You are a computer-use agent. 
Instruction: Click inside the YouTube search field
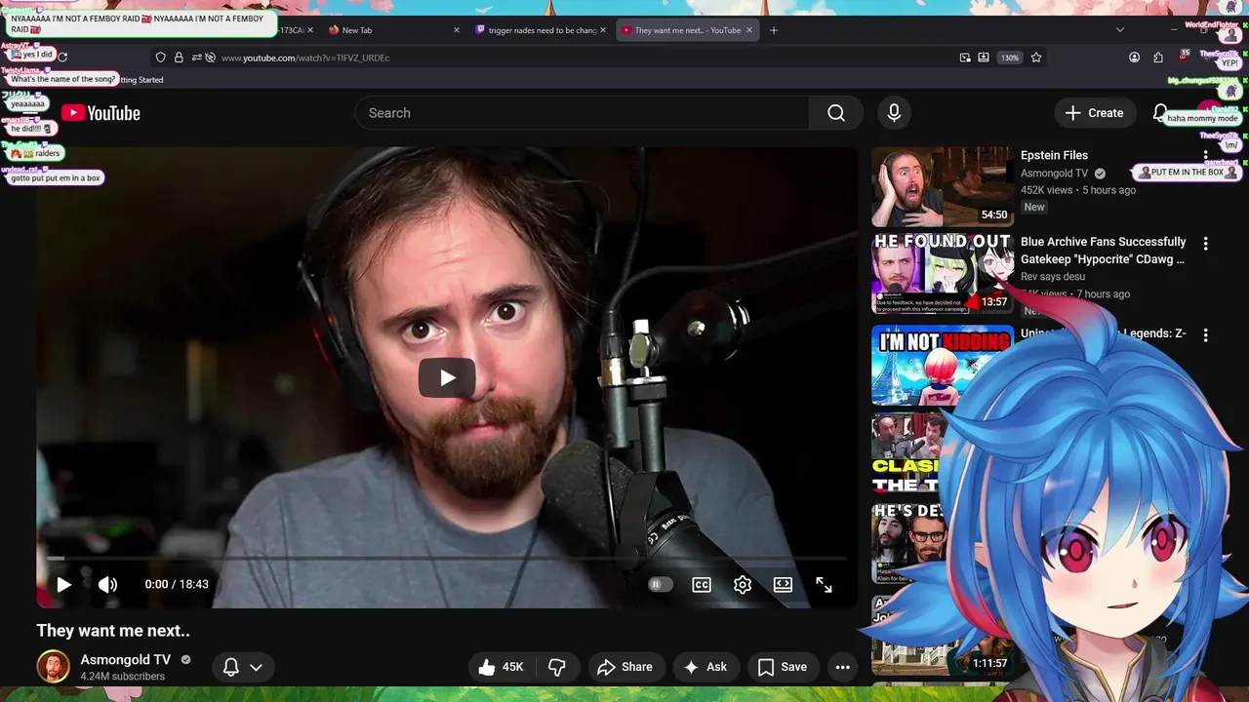tap(583, 113)
